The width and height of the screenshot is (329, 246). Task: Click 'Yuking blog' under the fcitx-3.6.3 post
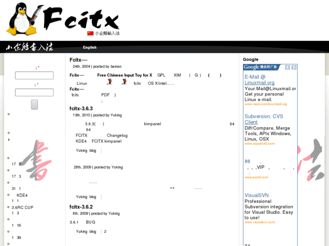(86, 150)
